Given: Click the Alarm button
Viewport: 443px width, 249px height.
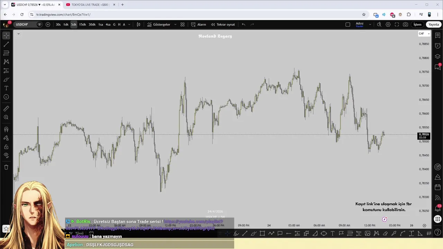Looking at the screenshot, I should [x=199, y=25].
